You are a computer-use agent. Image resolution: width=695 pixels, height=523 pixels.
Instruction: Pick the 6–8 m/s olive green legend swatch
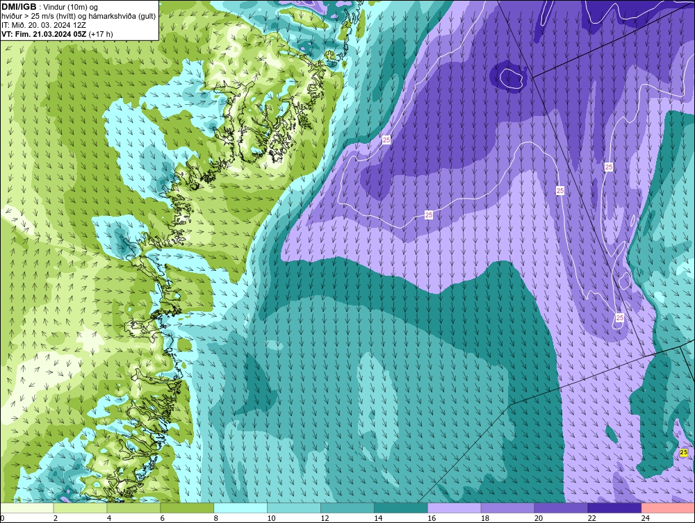(187, 508)
